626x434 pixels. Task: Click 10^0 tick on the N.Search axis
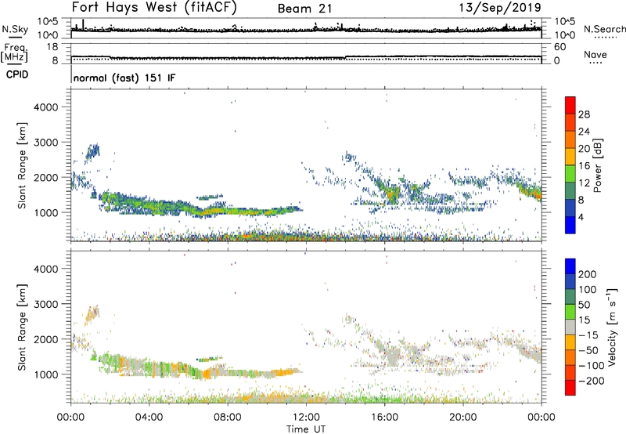tap(565, 35)
